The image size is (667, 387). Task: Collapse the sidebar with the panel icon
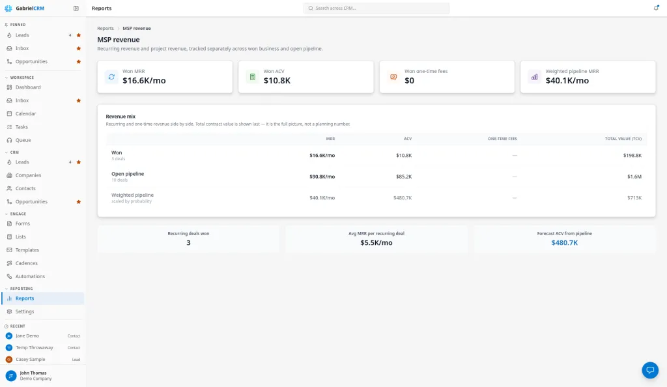click(76, 8)
